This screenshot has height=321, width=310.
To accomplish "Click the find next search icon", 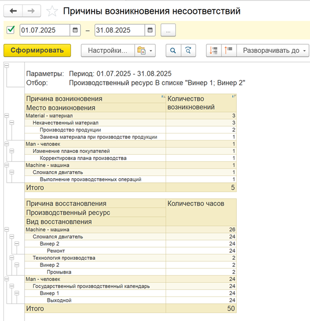I will coord(188,50).
